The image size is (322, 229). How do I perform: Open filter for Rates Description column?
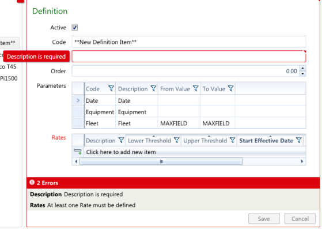coord(121,140)
